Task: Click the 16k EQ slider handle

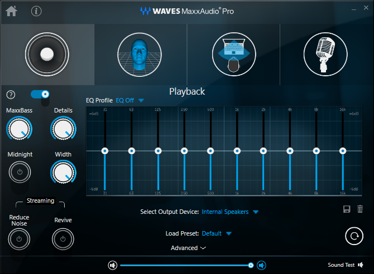Action: pos(343,151)
